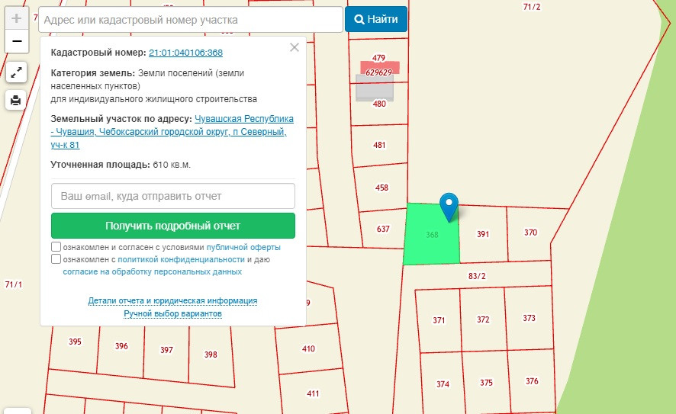Open согласие на обработку персональных данных link
Image resolution: width=676 pixels, height=414 pixels.
click(x=152, y=272)
